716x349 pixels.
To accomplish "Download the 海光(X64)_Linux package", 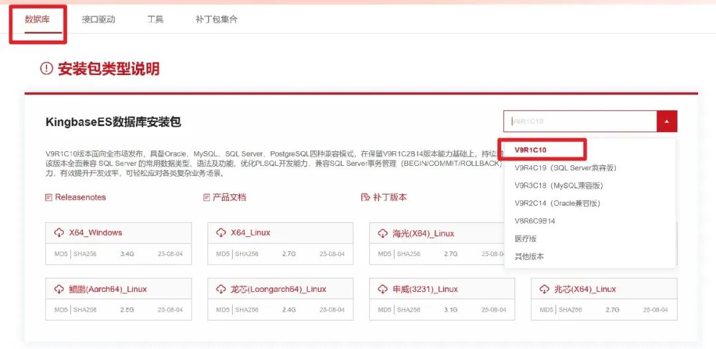I will pos(423,234).
